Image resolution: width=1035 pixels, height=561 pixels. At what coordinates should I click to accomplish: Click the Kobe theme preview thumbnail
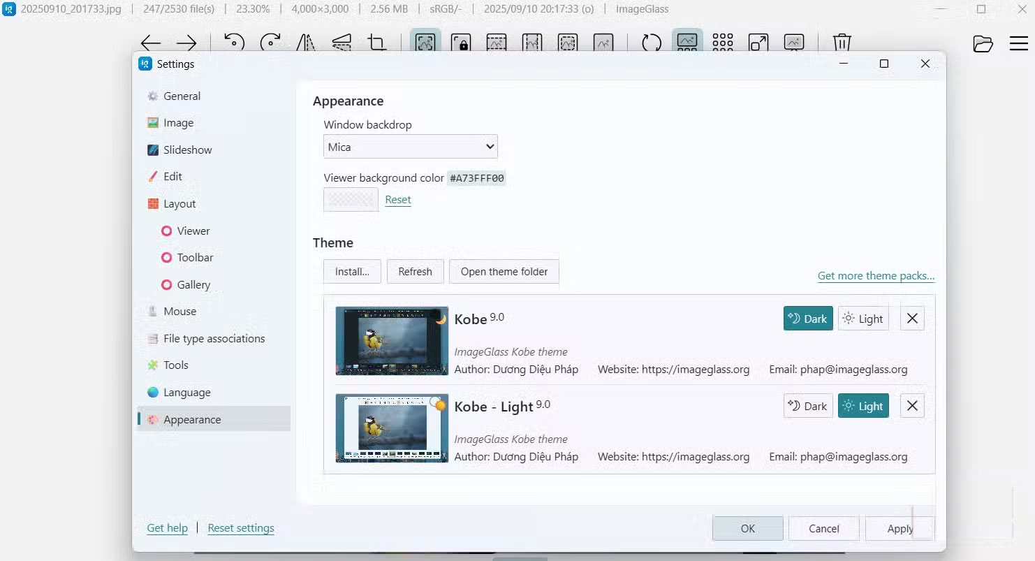tap(391, 341)
